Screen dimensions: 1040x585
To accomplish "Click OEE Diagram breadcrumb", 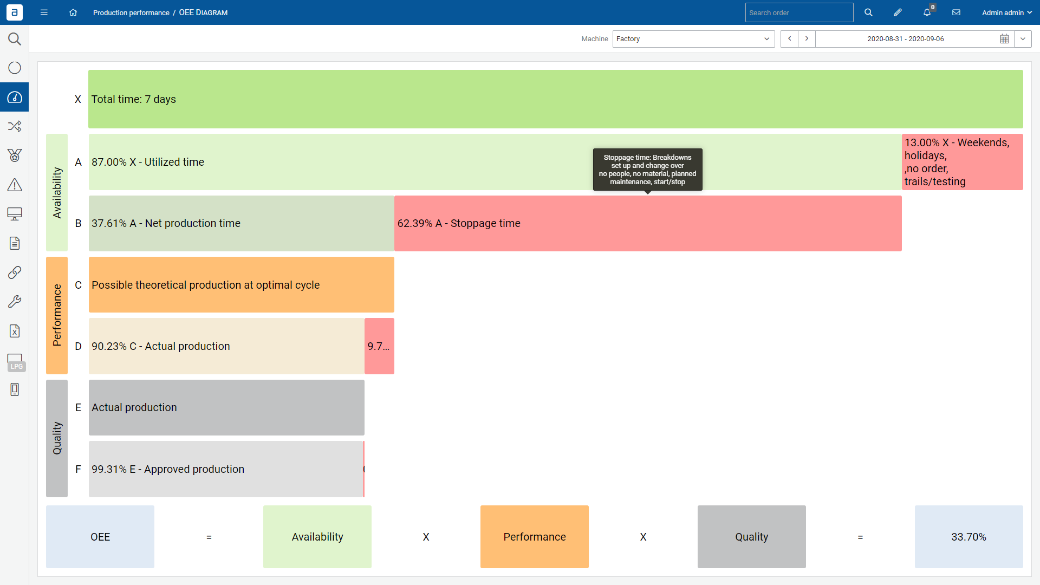I will click(203, 12).
